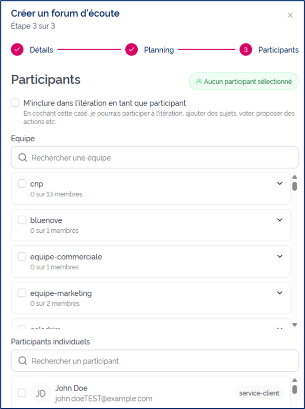Click the Détails step checkmark icon
This screenshot has width=305, height=409.
[x=18, y=50]
